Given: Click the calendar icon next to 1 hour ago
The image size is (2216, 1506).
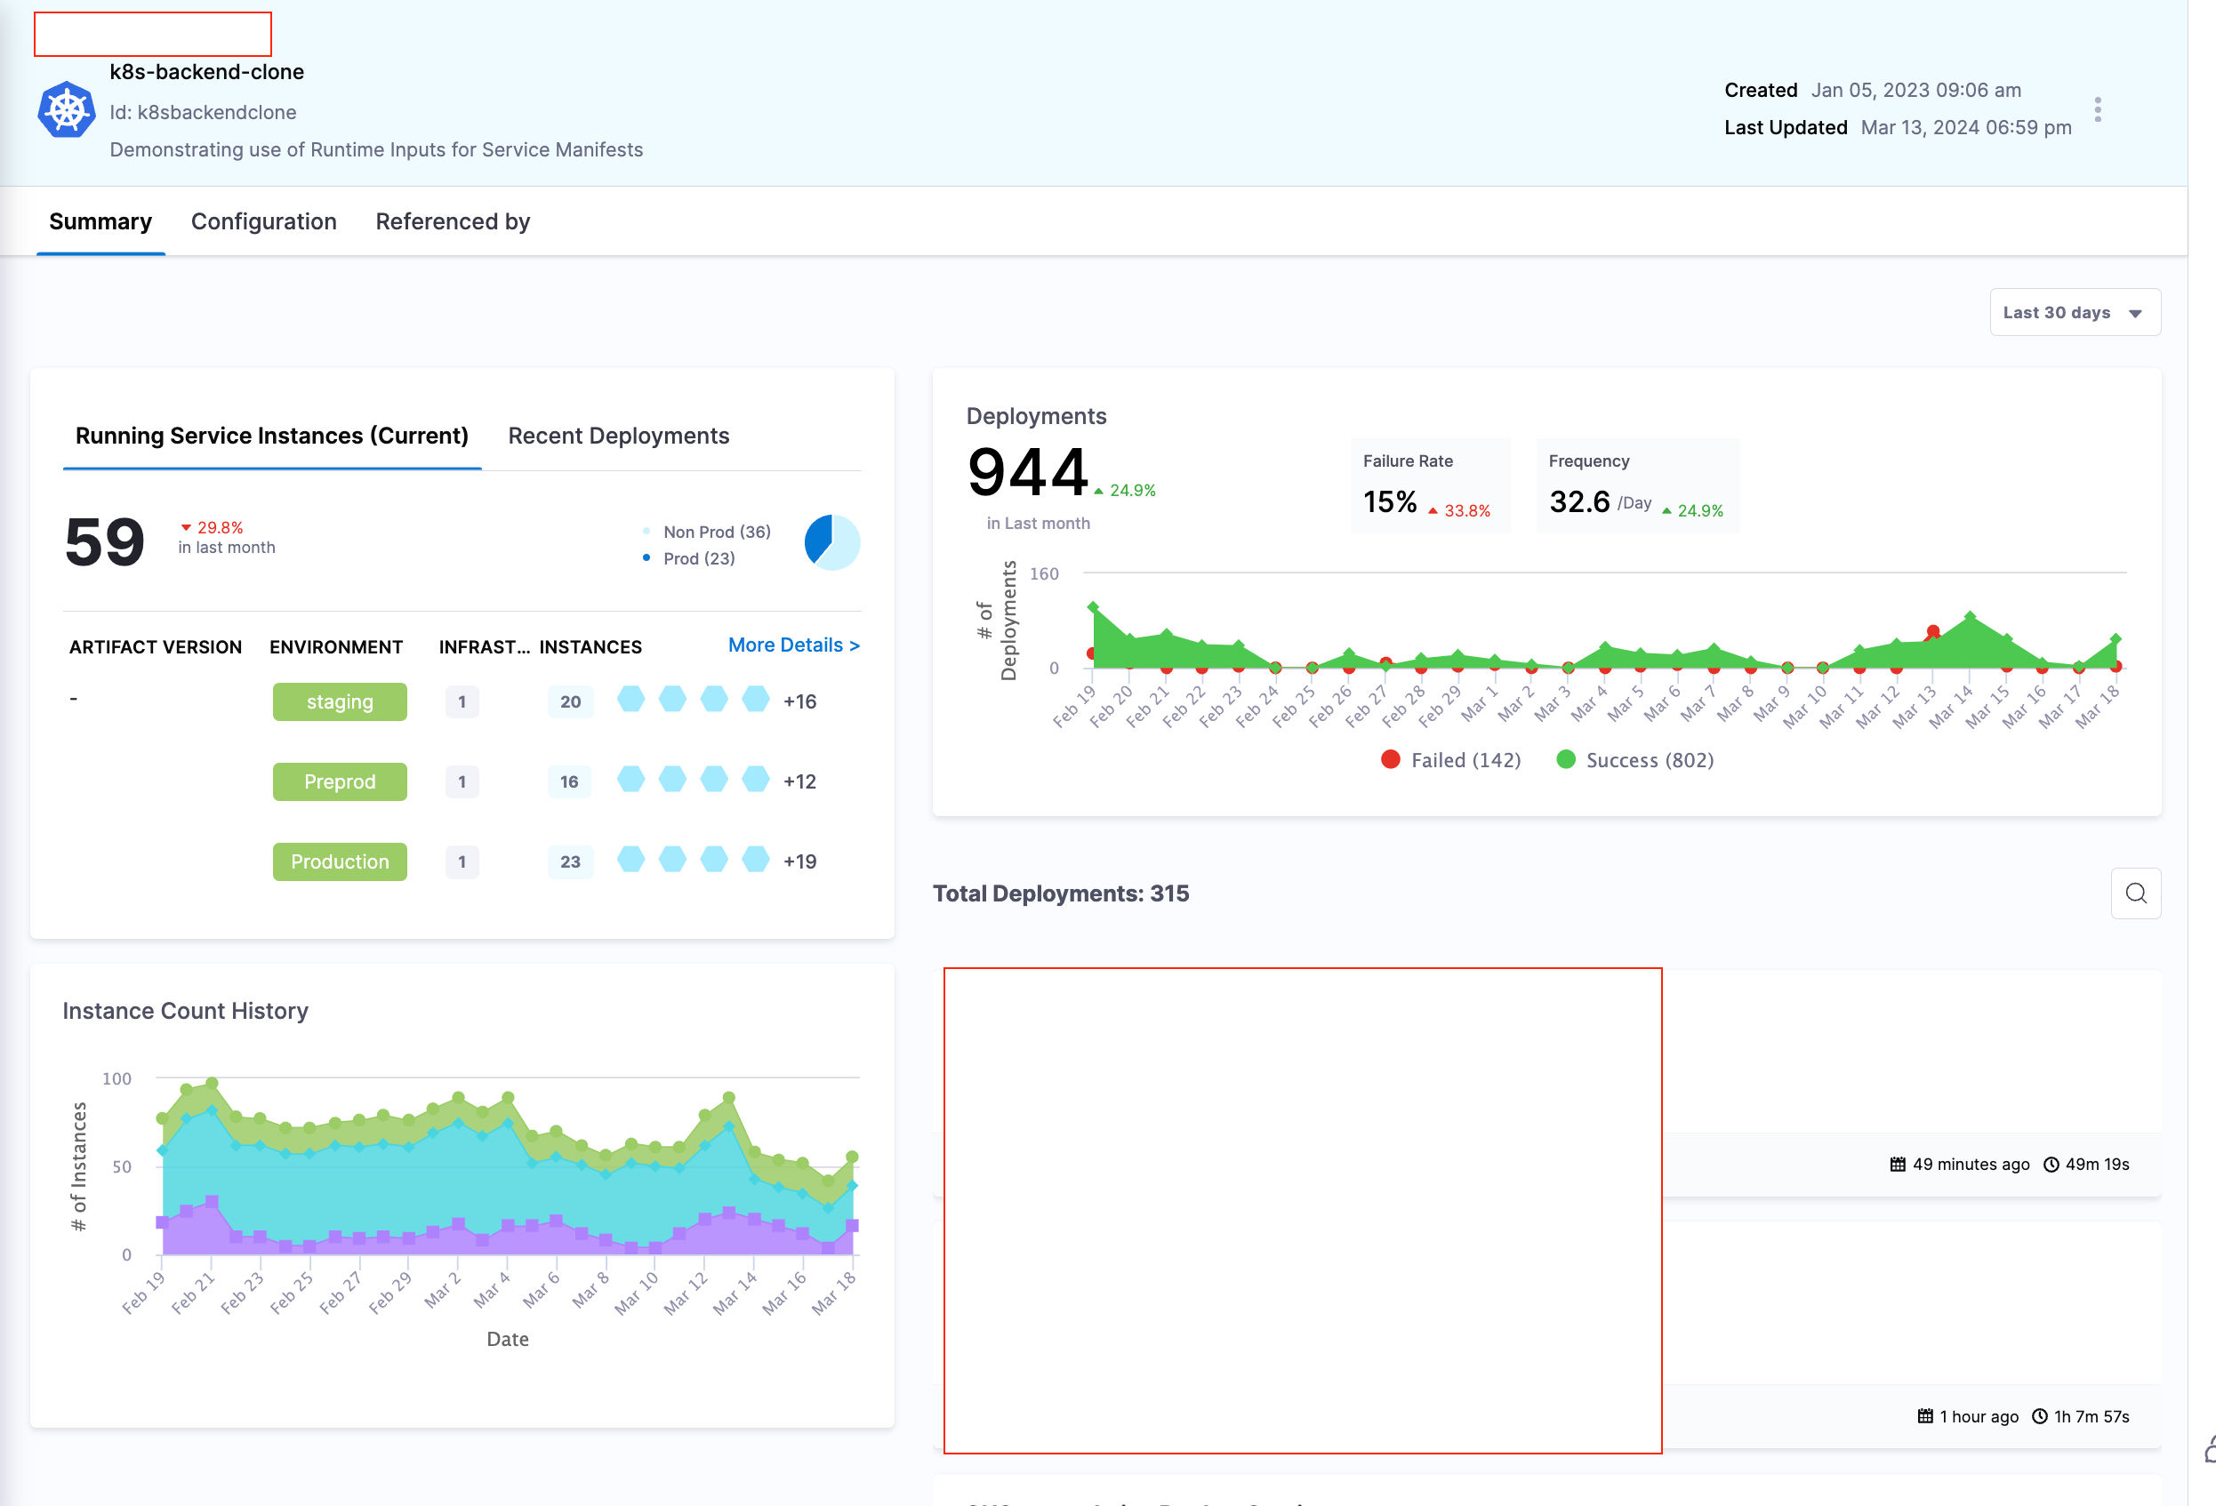Looking at the screenshot, I should pyautogui.click(x=1925, y=1416).
